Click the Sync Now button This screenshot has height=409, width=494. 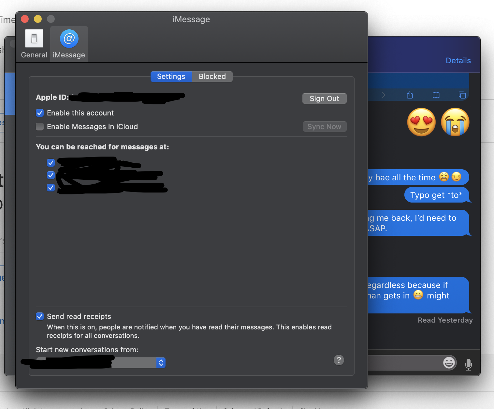pos(324,127)
